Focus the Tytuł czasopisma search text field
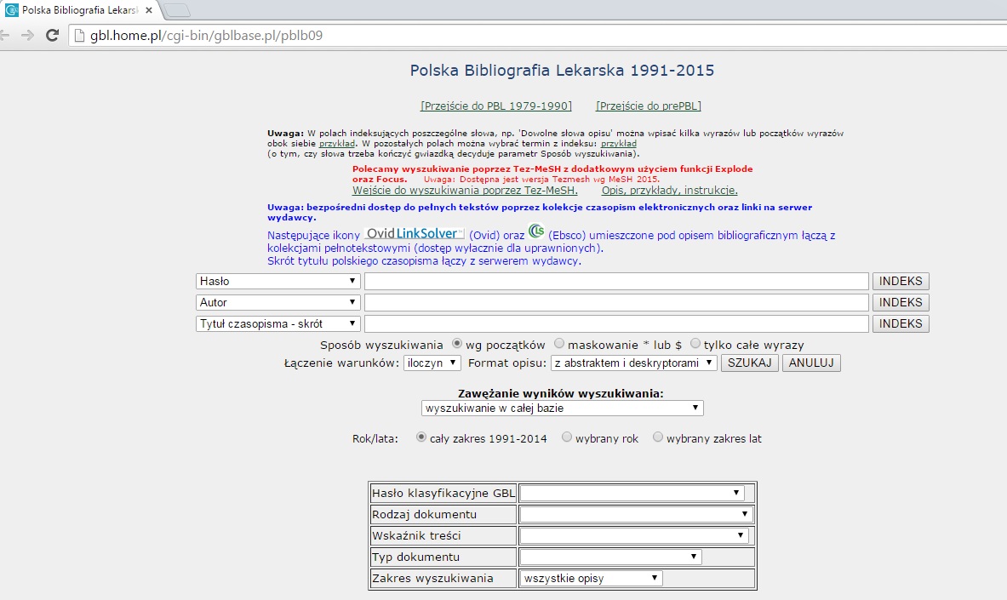Image resolution: width=1007 pixels, height=600 pixels. (616, 323)
